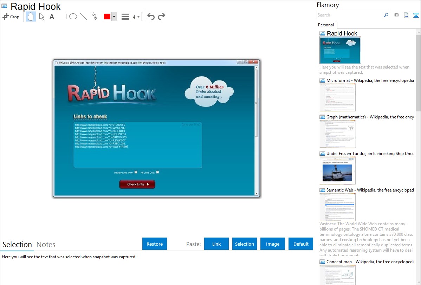Open the red color dropdown arrow

click(x=114, y=17)
